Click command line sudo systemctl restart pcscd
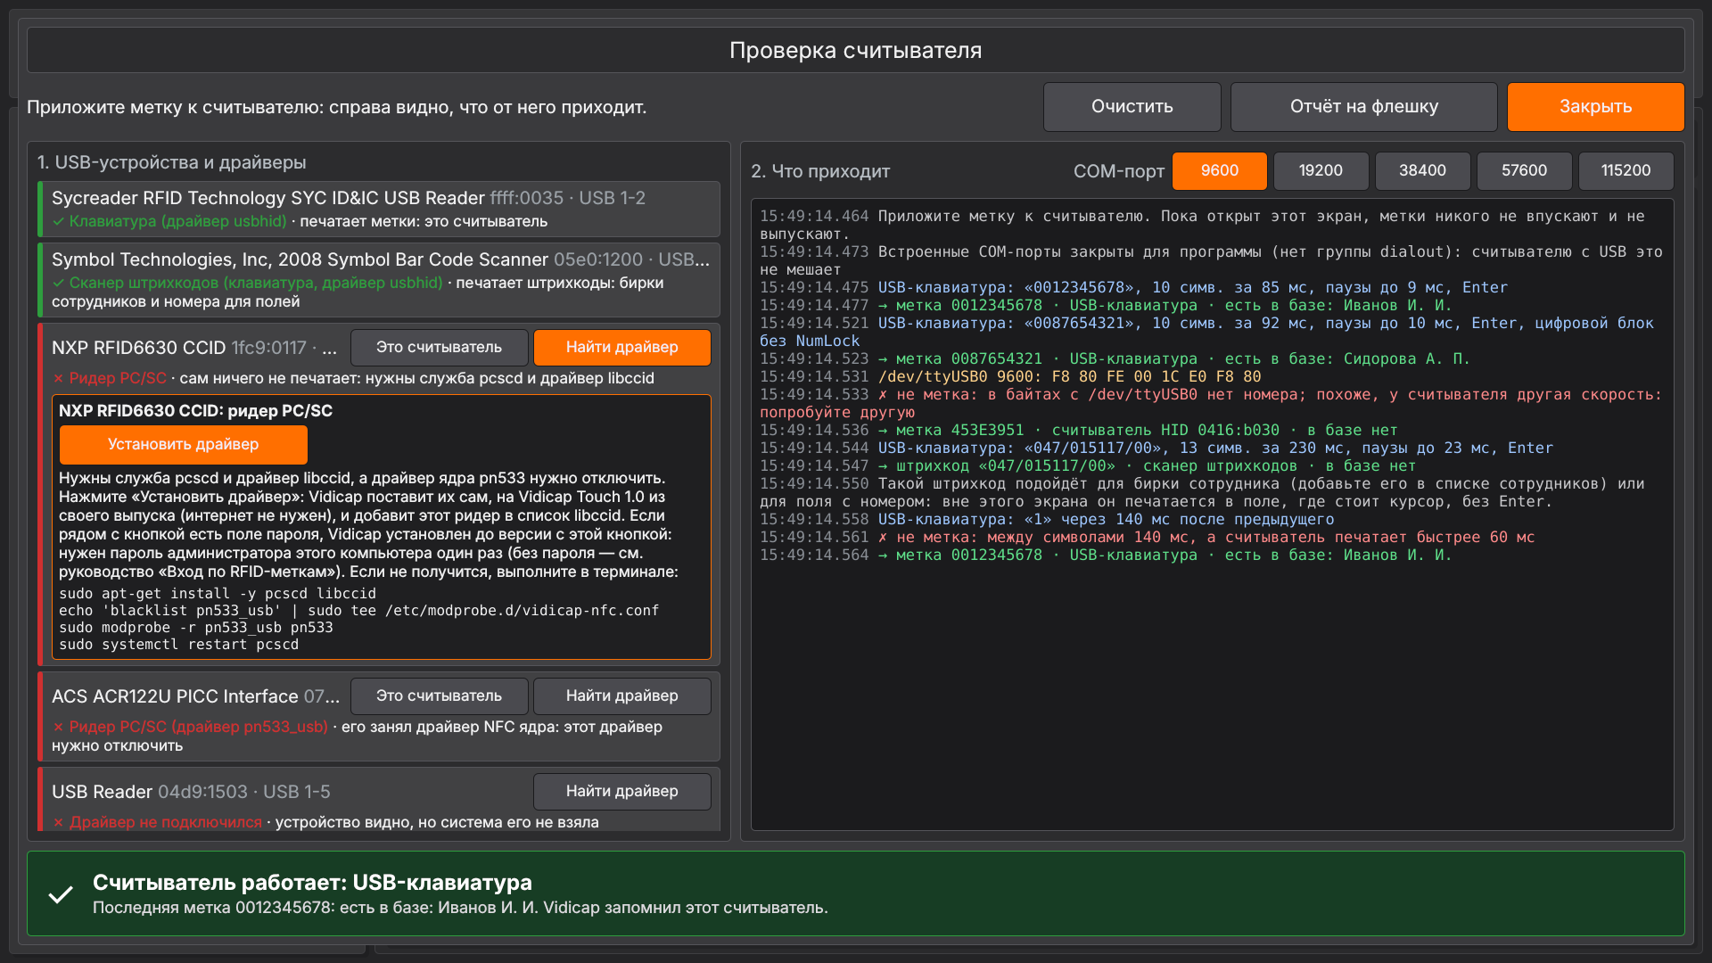The image size is (1712, 963). (x=178, y=645)
